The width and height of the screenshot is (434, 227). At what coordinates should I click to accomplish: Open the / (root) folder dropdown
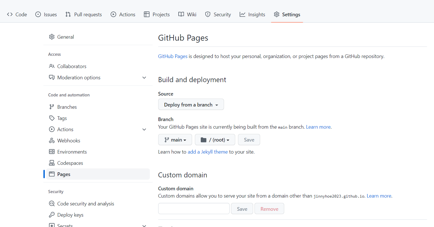point(215,140)
